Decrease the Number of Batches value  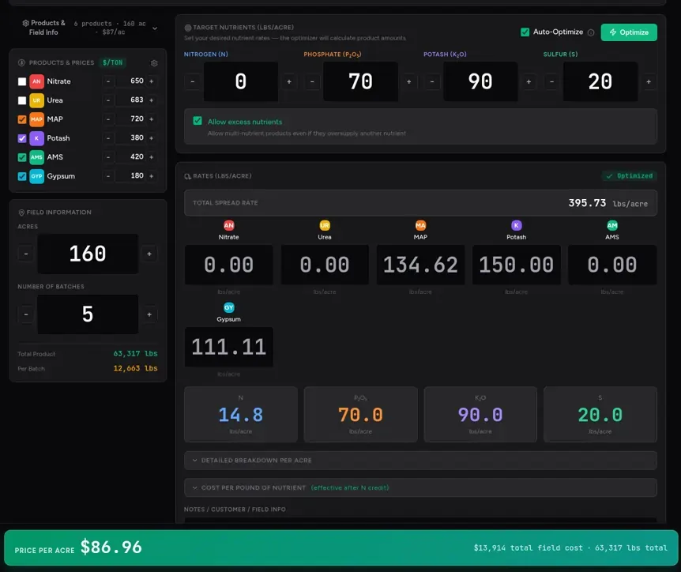[x=26, y=314]
